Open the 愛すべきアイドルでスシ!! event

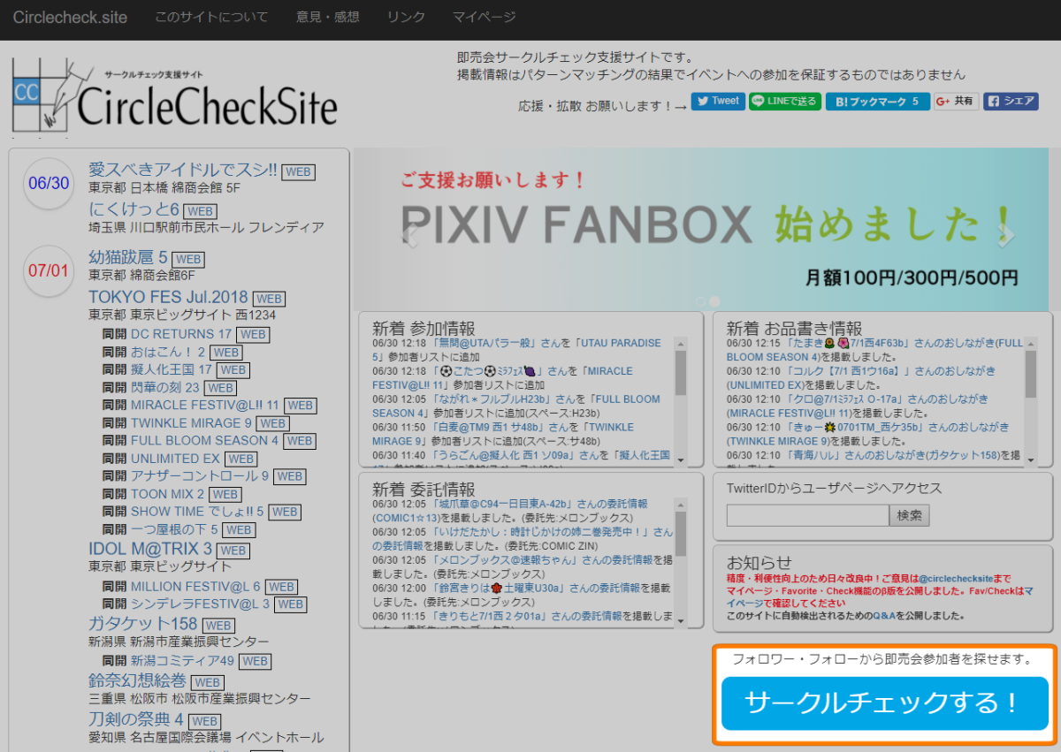point(183,170)
